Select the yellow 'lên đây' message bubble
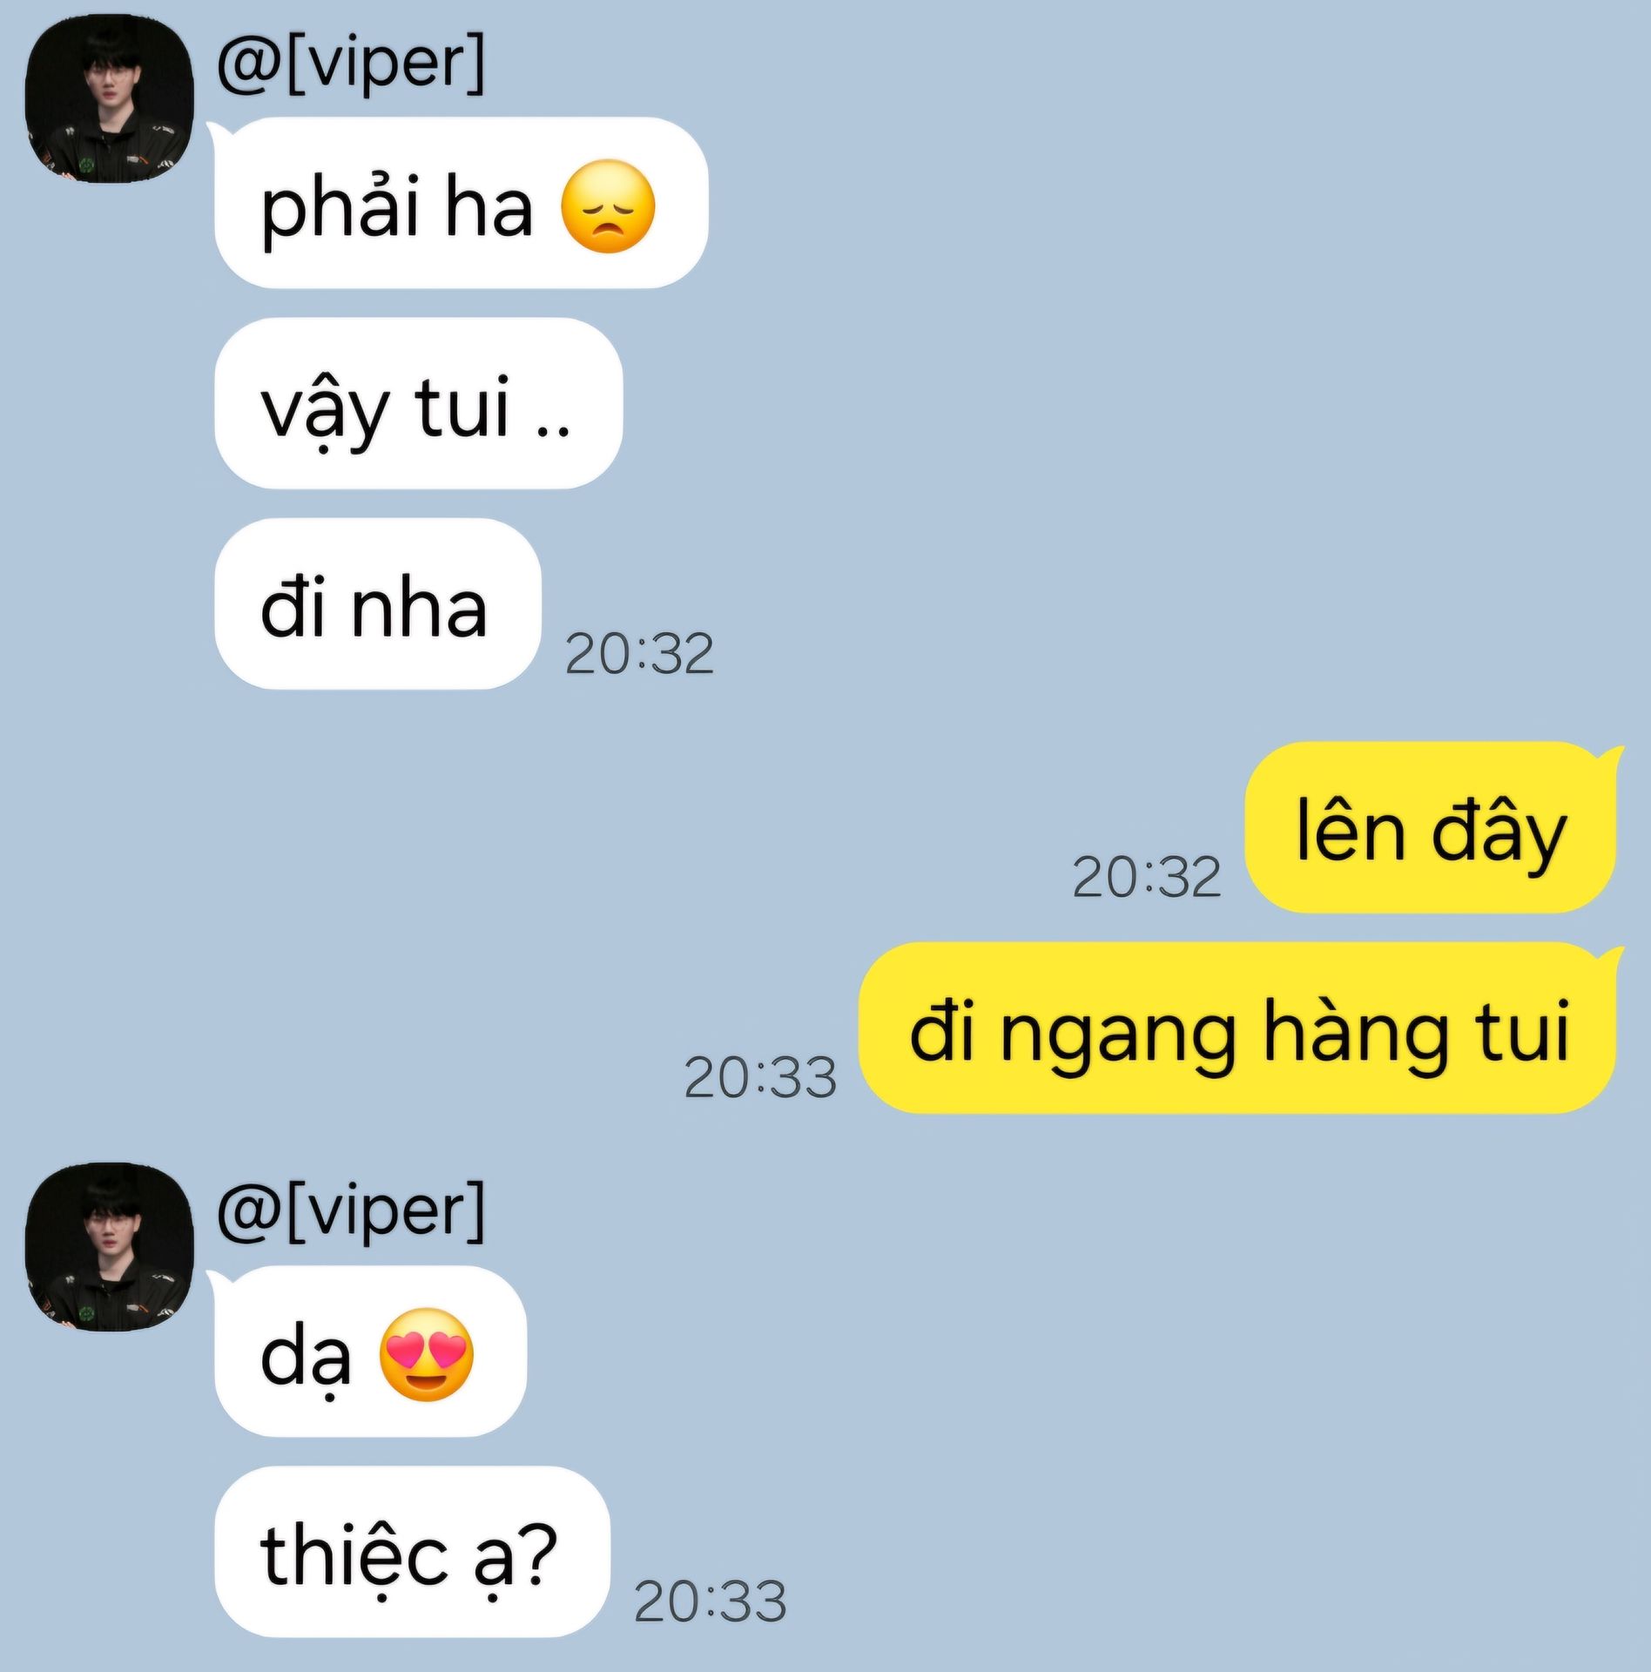 (x=1431, y=827)
